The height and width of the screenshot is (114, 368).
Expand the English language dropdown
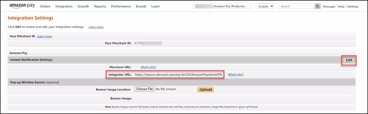(265, 6)
